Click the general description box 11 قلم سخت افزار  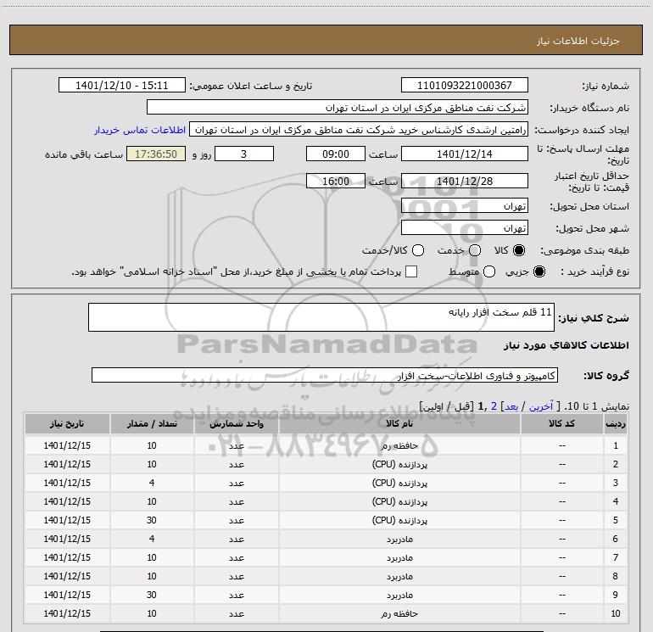click(321, 317)
